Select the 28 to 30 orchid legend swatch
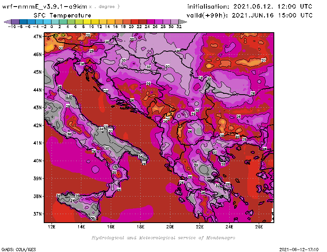 [x=167, y=22]
